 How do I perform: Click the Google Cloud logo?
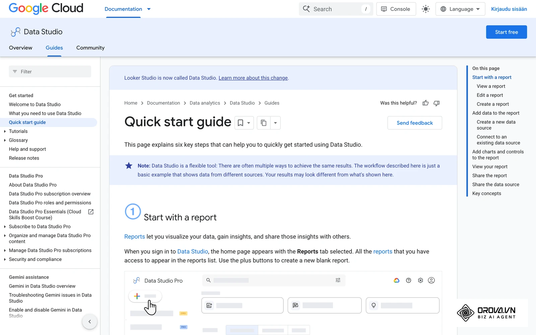[46, 8]
